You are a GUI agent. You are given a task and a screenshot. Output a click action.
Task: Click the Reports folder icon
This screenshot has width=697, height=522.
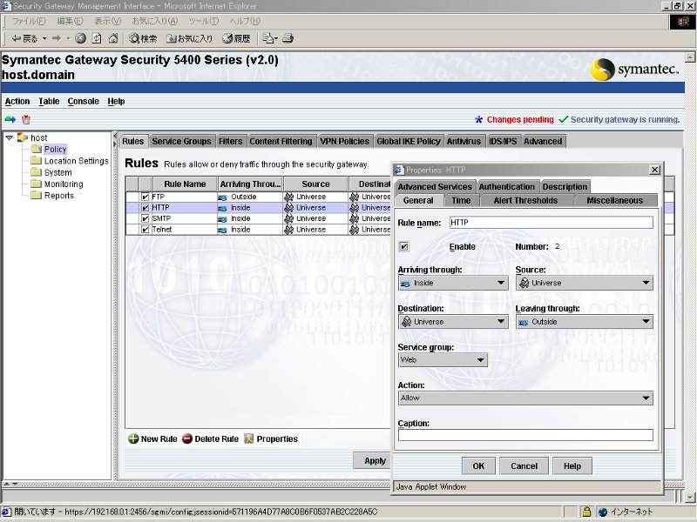[x=36, y=195]
